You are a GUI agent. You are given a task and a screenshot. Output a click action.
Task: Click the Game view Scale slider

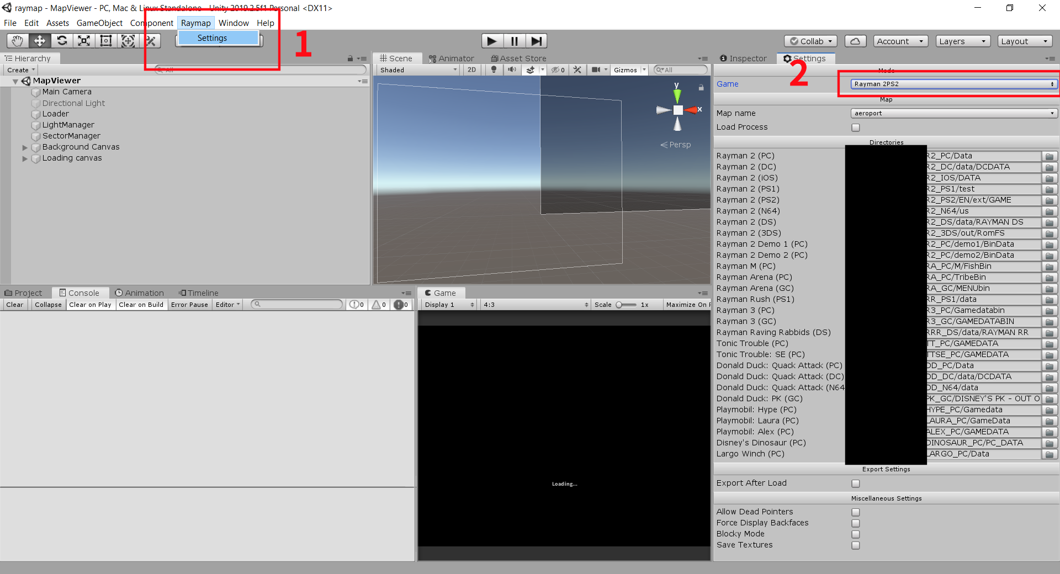pyautogui.click(x=626, y=305)
